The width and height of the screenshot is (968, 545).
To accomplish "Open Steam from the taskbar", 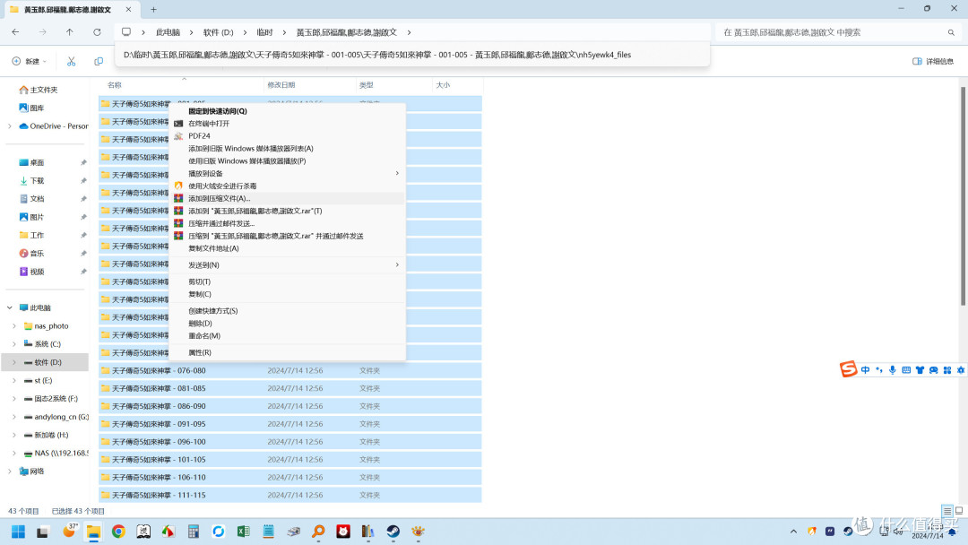I will (x=393, y=532).
